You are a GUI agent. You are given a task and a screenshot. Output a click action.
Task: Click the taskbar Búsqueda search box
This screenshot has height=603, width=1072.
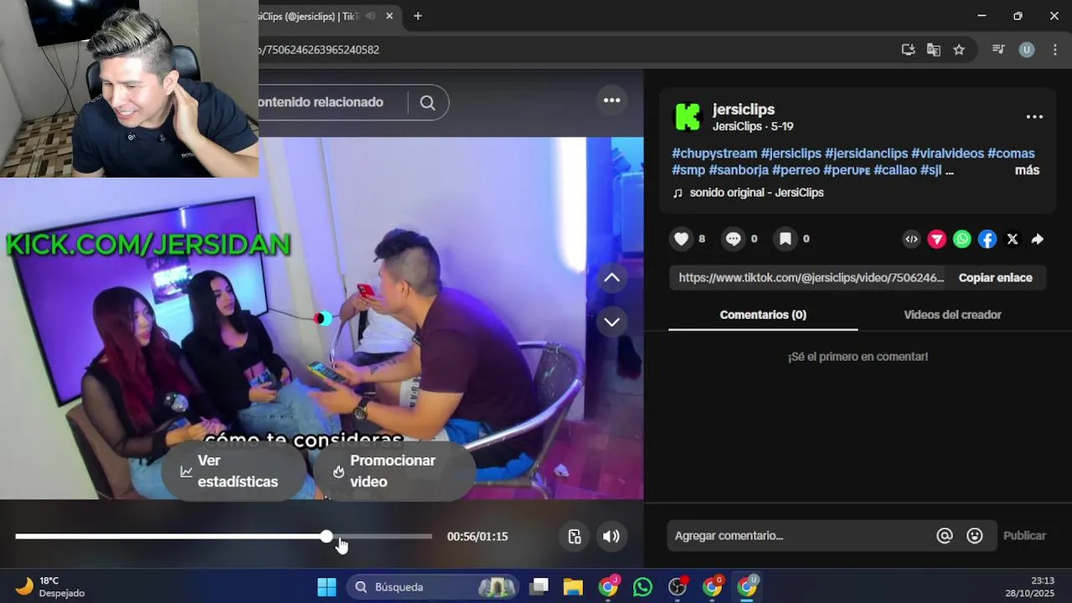pyautogui.click(x=434, y=587)
